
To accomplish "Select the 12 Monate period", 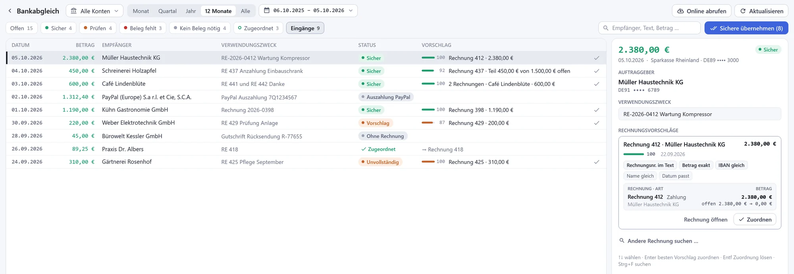I will [x=218, y=11].
